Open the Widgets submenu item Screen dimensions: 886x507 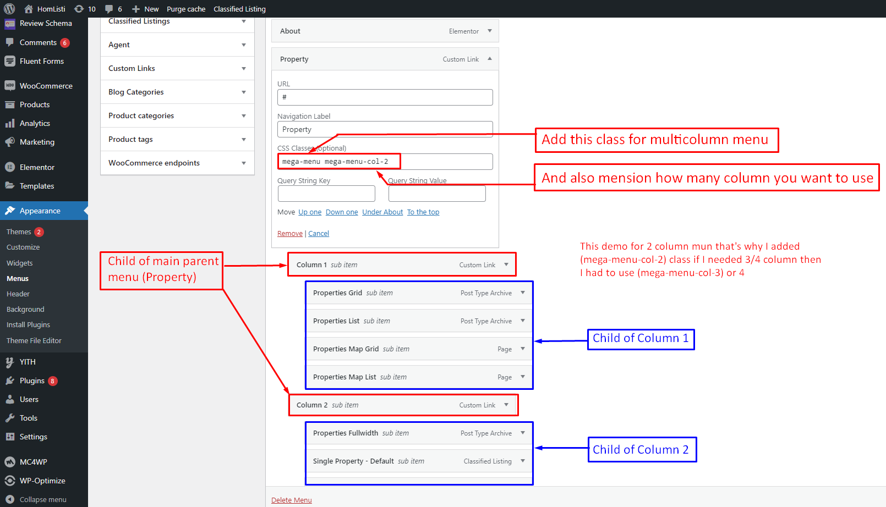coord(20,263)
